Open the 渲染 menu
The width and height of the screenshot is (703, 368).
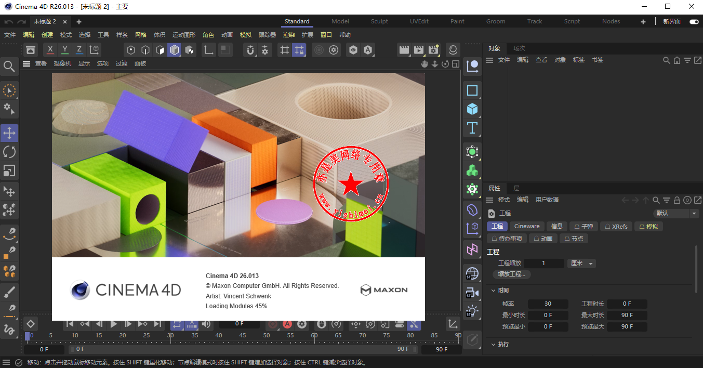click(289, 35)
